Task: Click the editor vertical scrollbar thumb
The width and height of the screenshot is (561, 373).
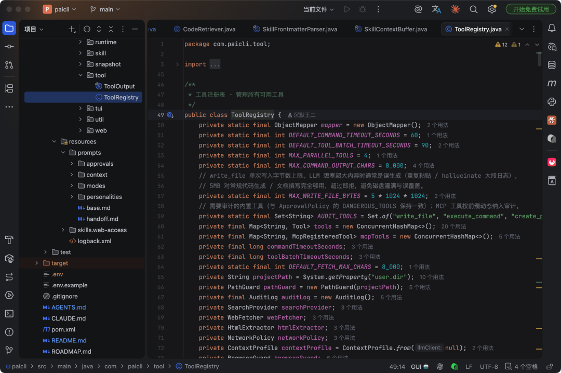Action: point(539,59)
